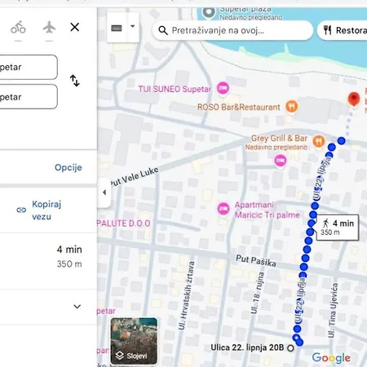367x367 pixels.
Task: Select the cycling travel mode icon
Action: (18, 27)
